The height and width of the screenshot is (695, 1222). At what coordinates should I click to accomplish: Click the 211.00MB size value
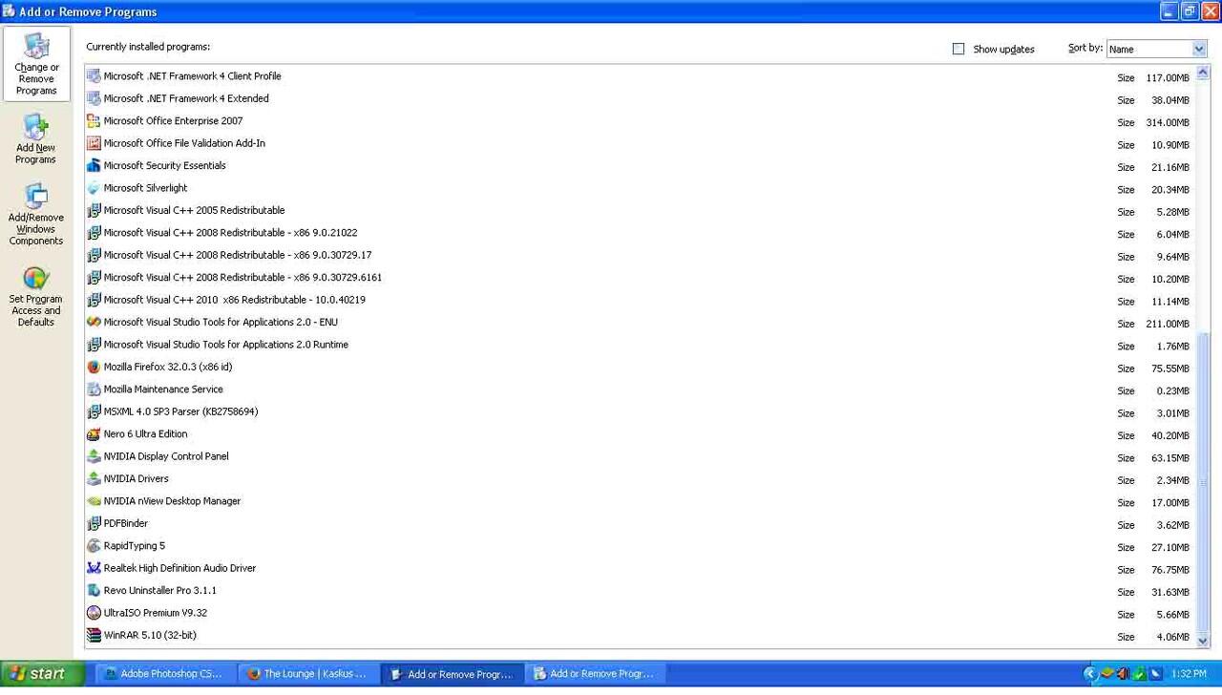pos(1168,324)
